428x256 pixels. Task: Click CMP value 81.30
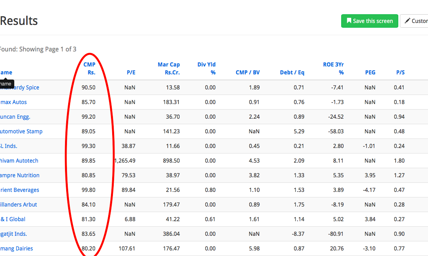coord(88,219)
